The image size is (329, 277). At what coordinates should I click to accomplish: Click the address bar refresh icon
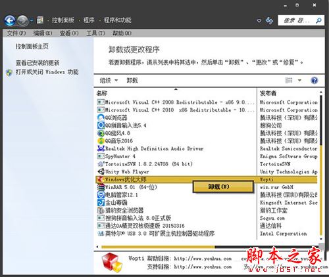tap(269, 20)
